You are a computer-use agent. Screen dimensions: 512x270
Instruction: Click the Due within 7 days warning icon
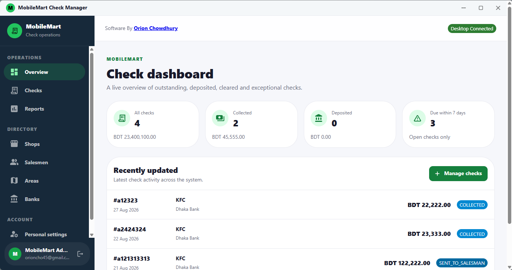[417, 118]
